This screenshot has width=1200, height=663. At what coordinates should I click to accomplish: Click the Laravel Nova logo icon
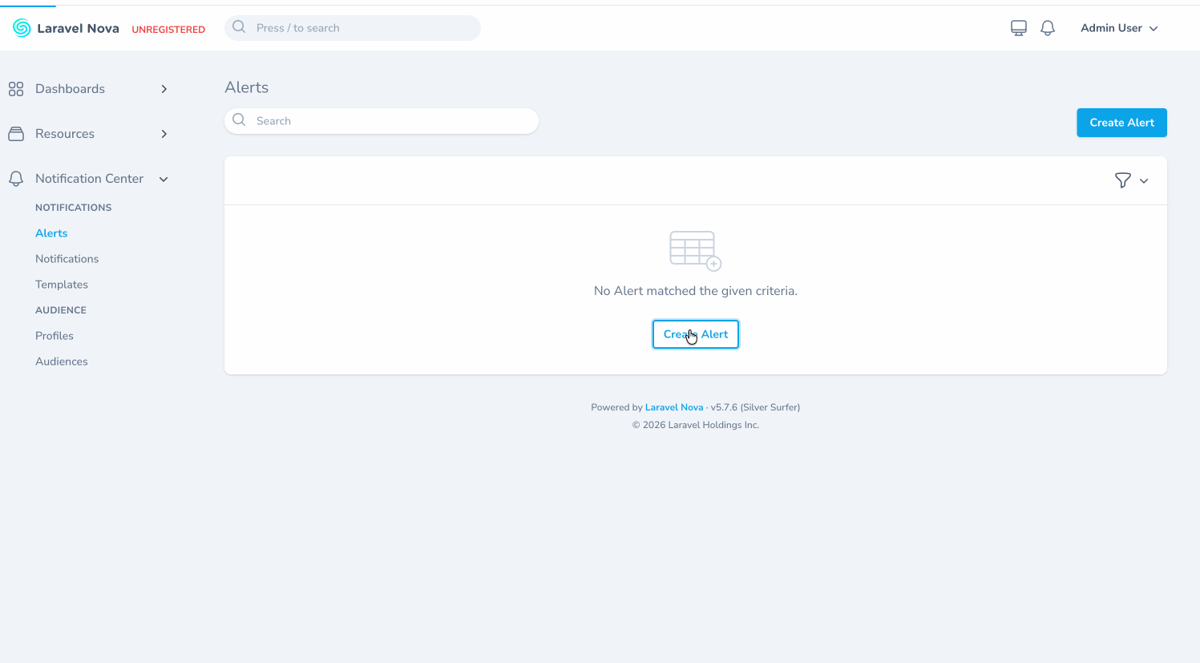pos(22,28)
